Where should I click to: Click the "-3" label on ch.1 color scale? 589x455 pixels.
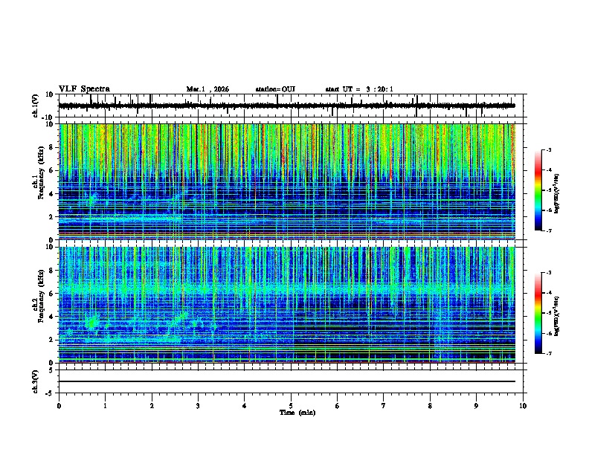pos(548,149)
